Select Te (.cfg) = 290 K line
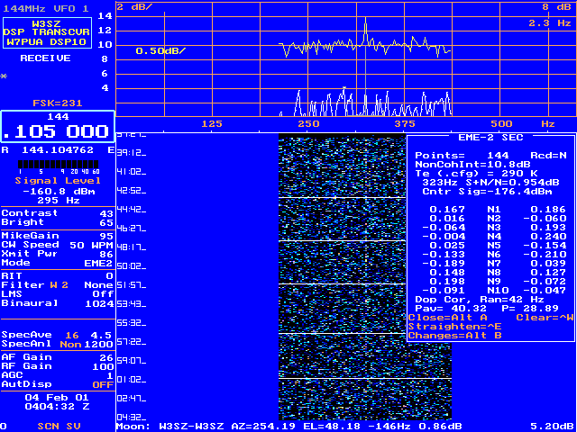 [x=477, y=173]
